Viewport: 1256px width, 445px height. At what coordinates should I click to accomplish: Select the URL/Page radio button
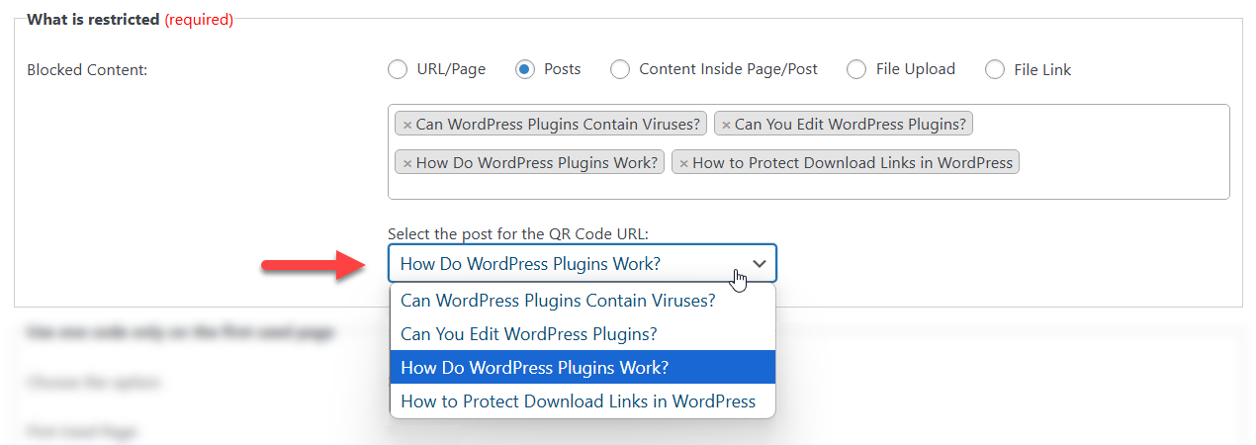pos(397,69)
